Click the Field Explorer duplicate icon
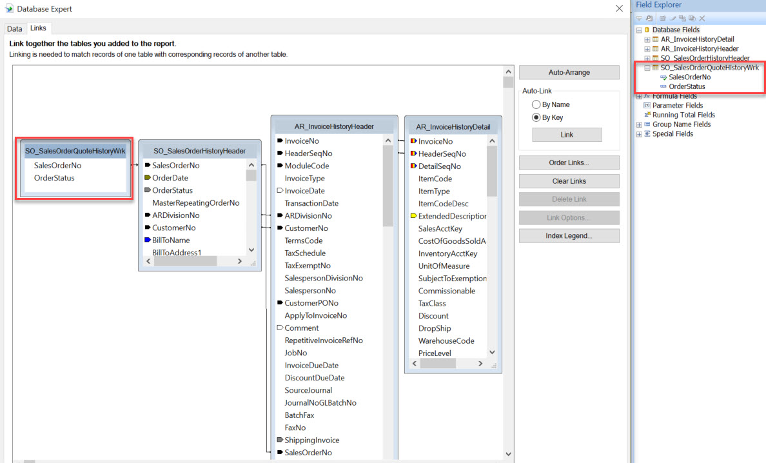The width and height of the screenshot is (766, 463). [682, 18]
